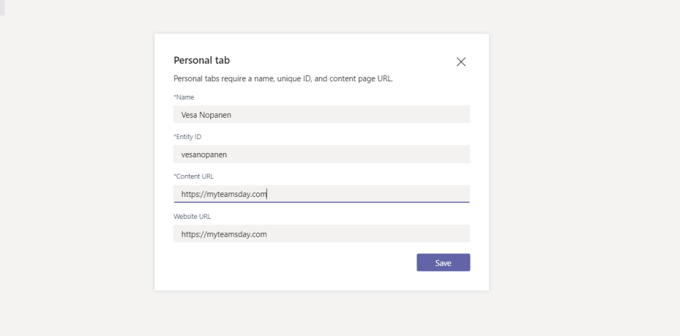
Task: Close the Personal tab dialog
Action: click(461, 62)
